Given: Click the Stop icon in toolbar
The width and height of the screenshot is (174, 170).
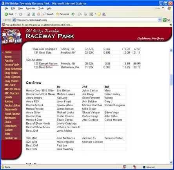Looking at the screenshot, I should (x=29, y=14).
